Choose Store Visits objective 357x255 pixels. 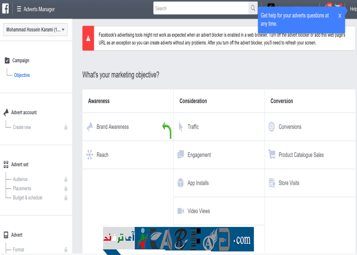click(x=310, y=183)
